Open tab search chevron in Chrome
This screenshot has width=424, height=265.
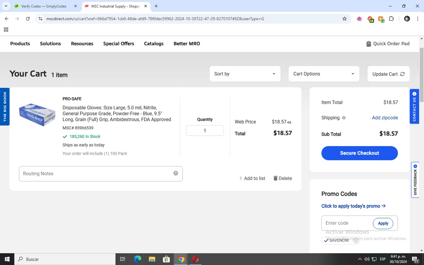[6, 6]
